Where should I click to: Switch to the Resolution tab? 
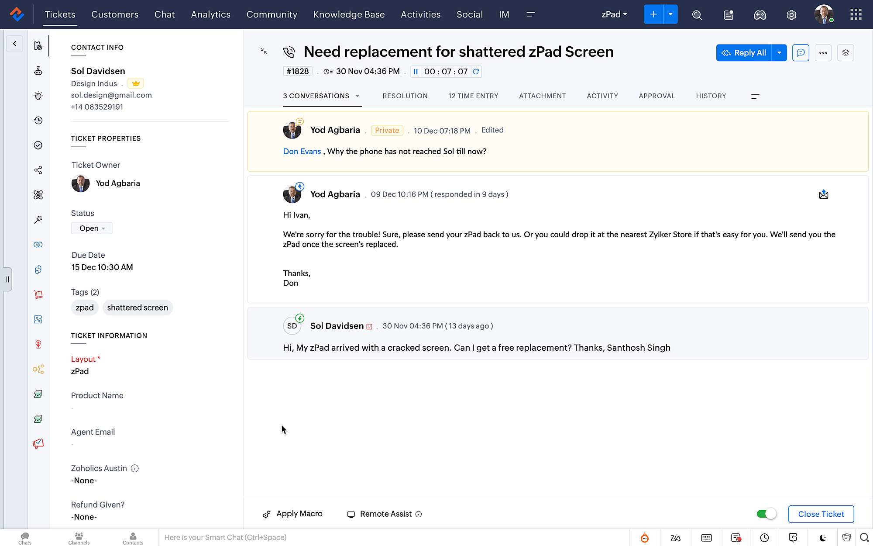[405, 96]
